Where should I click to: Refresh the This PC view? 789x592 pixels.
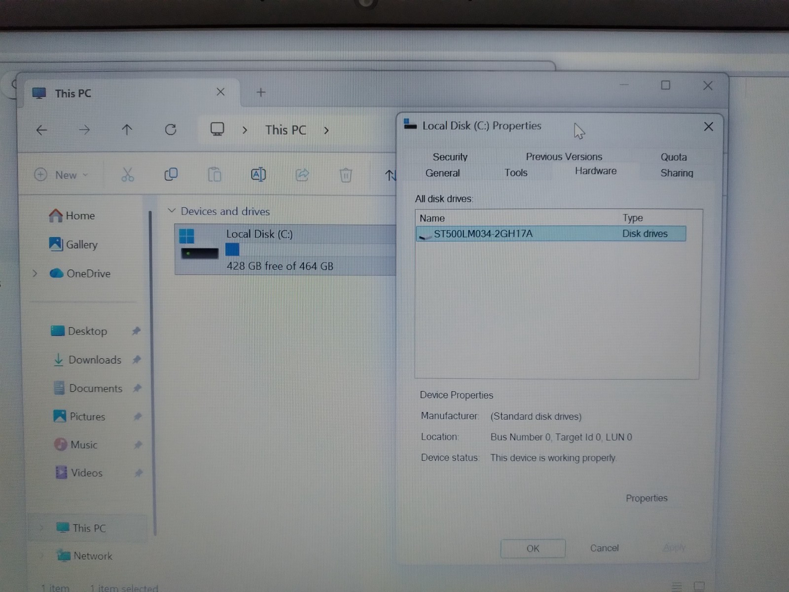(x=171, y=130)
